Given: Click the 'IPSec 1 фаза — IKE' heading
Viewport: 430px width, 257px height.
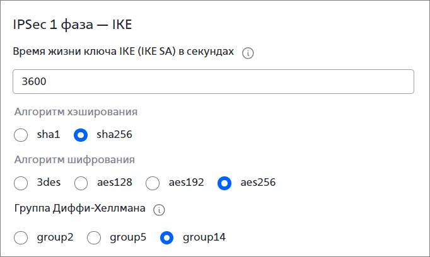Looking at the screenshot, I should (73, 25).
